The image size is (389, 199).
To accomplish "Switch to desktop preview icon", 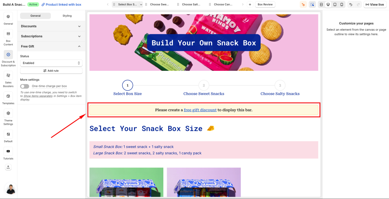I will [x=328, y=5].
